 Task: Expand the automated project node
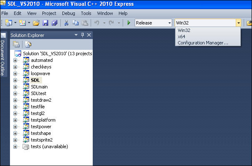point(15,60)
